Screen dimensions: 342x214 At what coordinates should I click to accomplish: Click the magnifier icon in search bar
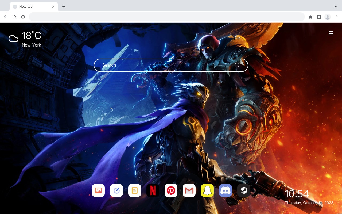(x=237, y=65)
